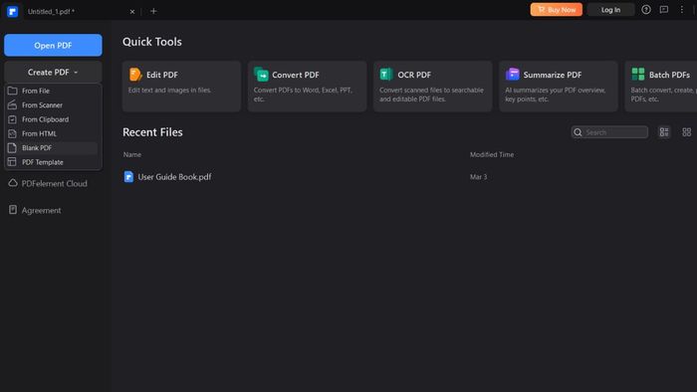Click the Recent Files heading
The image size is (697, 392).
(152, 132)
